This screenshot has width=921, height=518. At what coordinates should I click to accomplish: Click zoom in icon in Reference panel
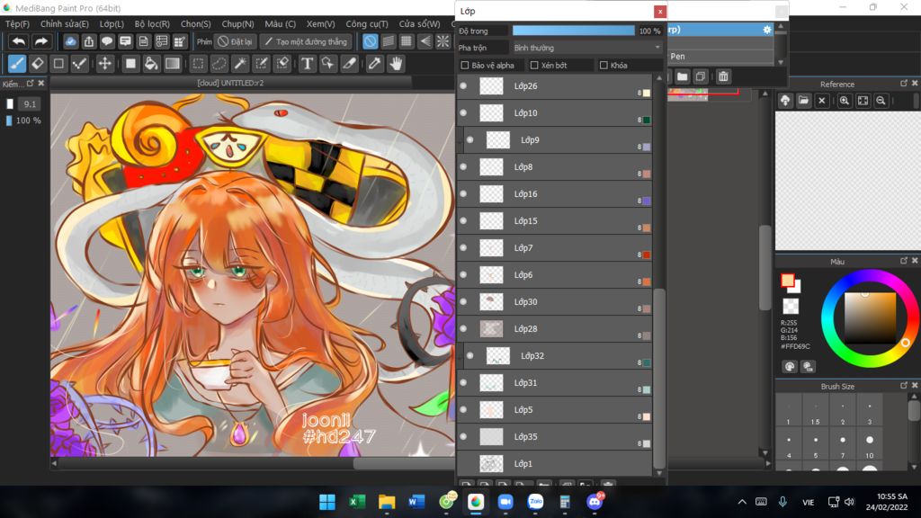tap(844, 101)
